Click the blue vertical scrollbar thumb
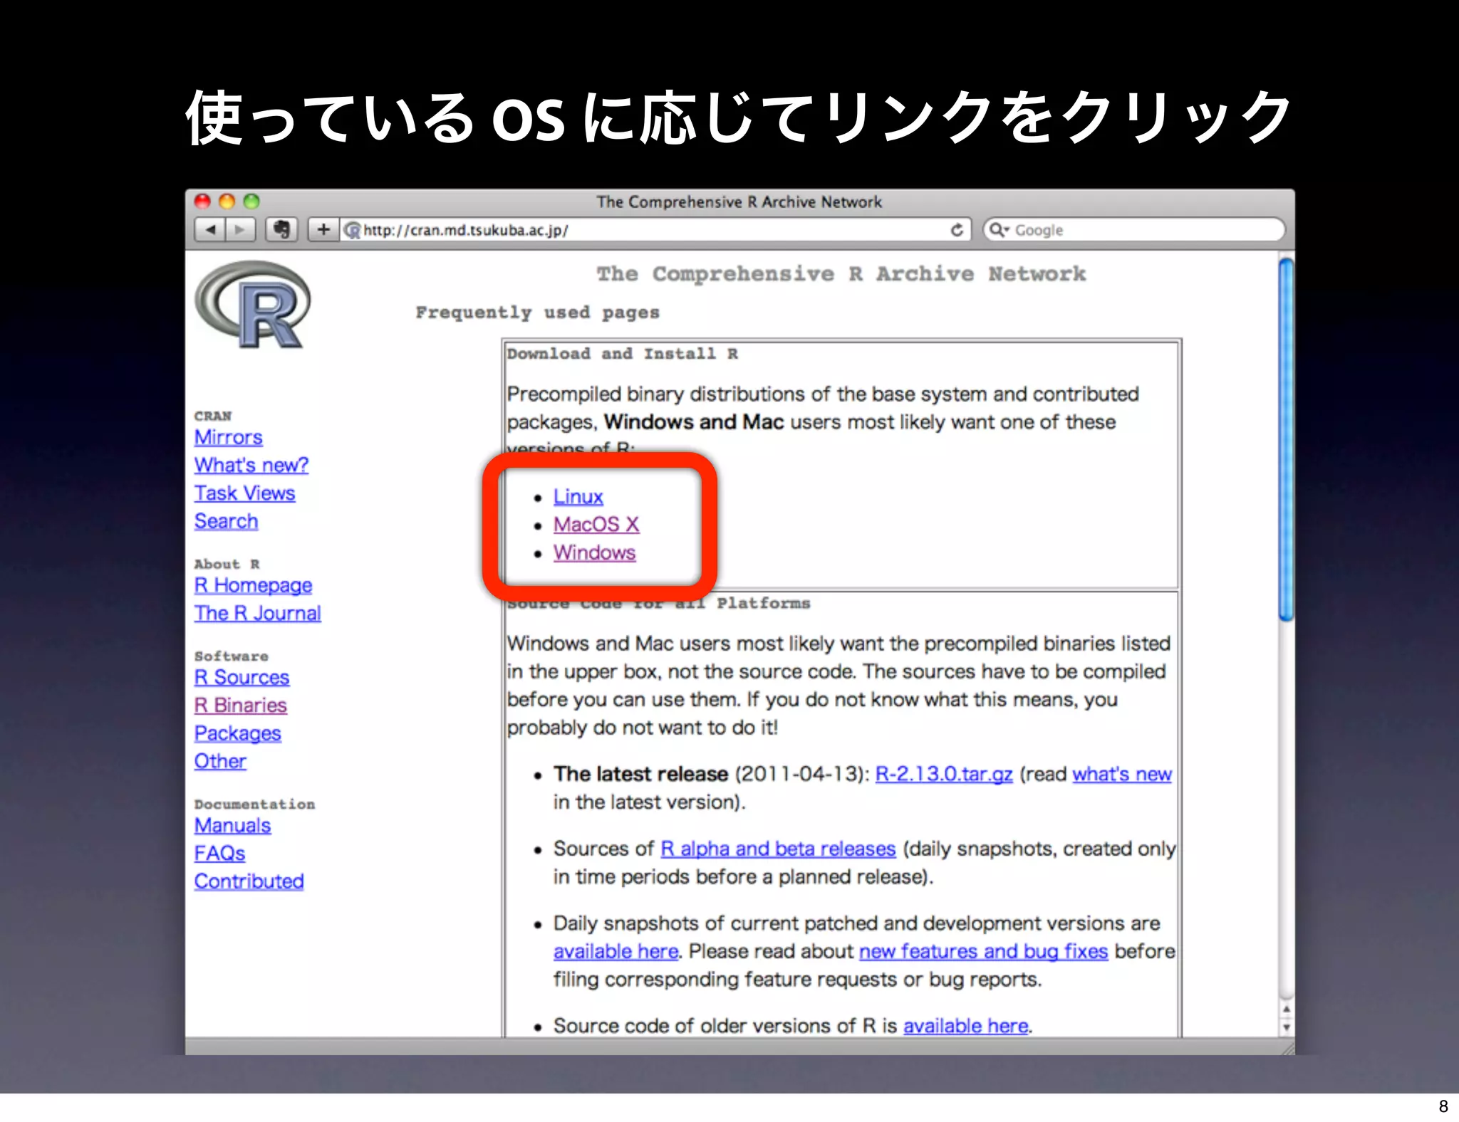1459x1122 pixels. click(x=1286, y=439)
